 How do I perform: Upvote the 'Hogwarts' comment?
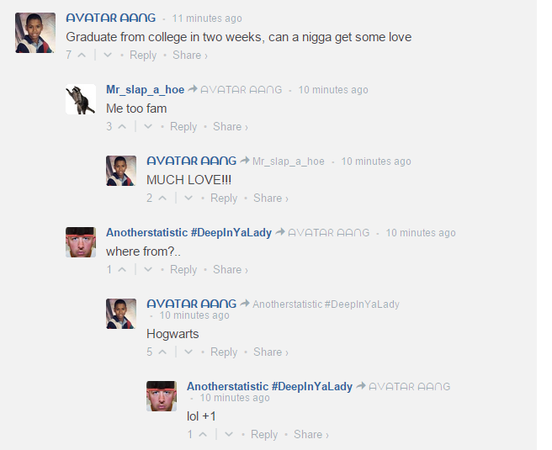162,352
